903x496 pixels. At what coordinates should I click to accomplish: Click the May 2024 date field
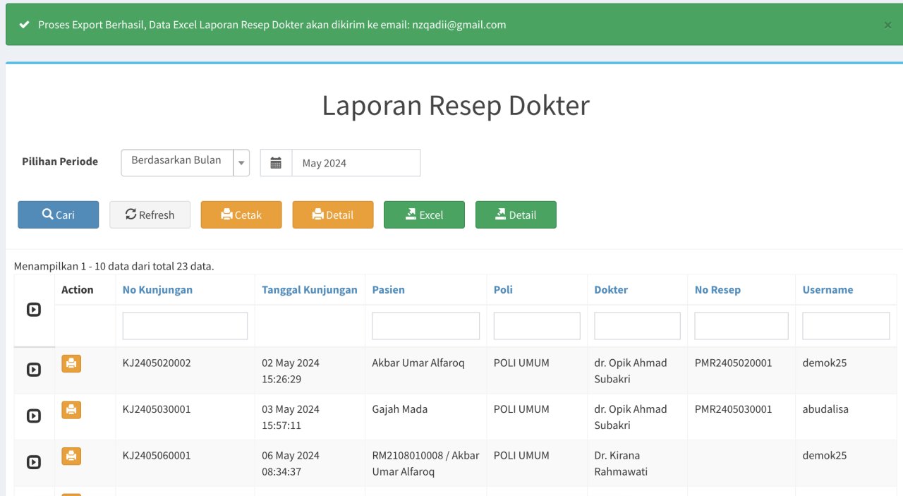tap(356, 163)
